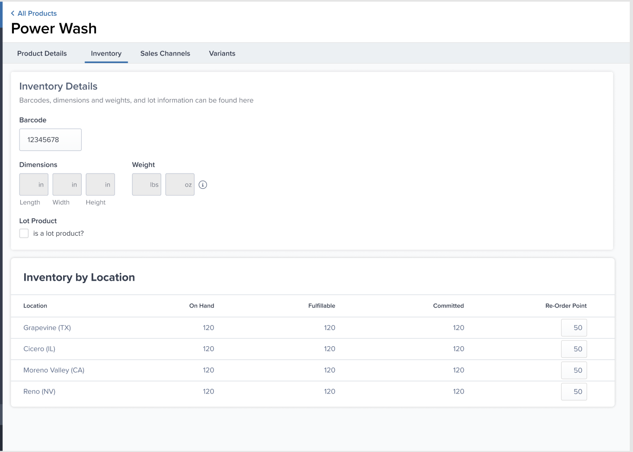Viewport: 633px width, 452px height.
Task: Click the lbs weight input field
Action: [x=146, y=184]
